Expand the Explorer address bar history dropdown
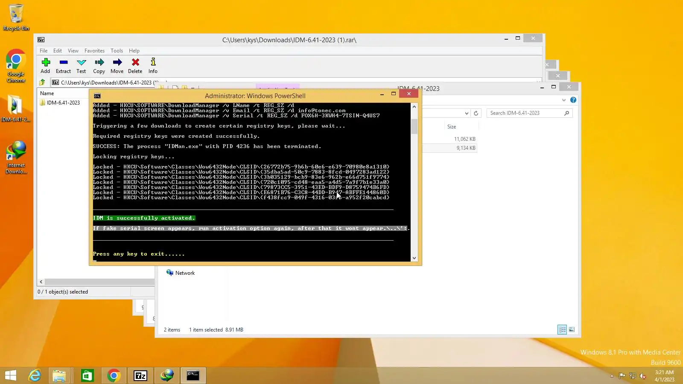 pyautogui.click(x=467, y=113)
